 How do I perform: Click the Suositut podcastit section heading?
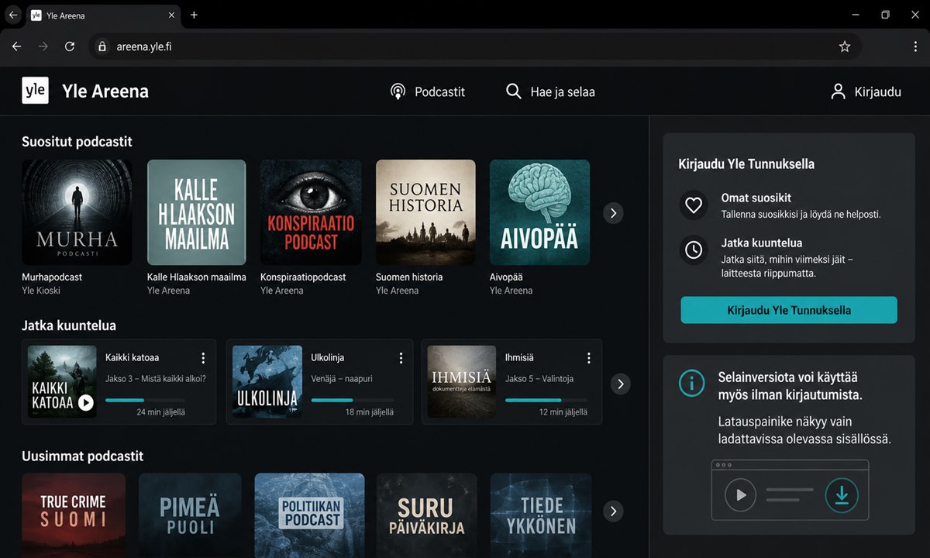77,142
